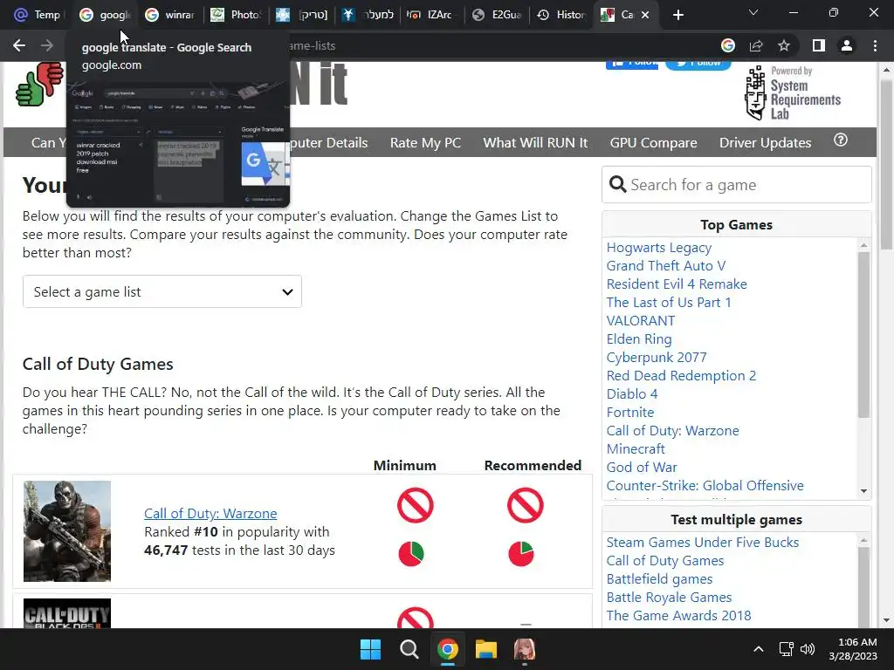Click Warzone Recommended fail icon
The height and width of the screenshot is (670, 894).
pos(525,505)
